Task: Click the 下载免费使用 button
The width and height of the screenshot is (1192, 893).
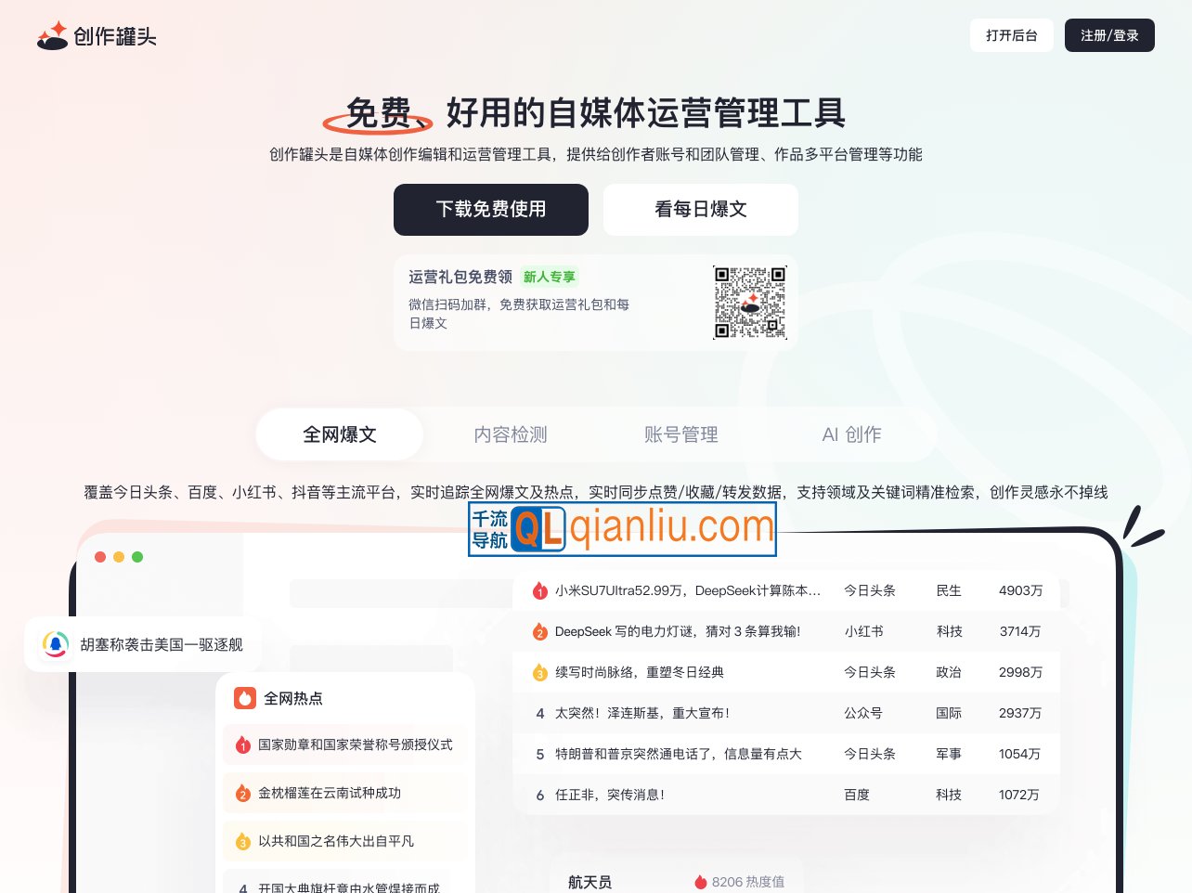Action: pyautogui.click(x=490, y=210)
